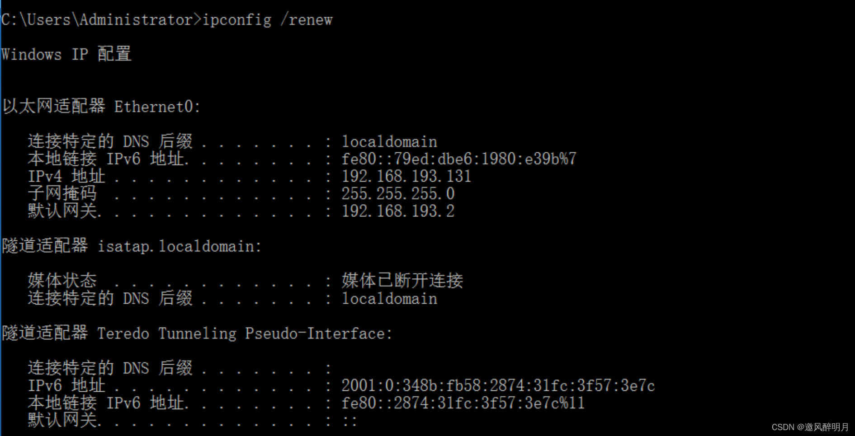
Task: Click the 媒体已断开连接 status text
Action: coord(402,281)
